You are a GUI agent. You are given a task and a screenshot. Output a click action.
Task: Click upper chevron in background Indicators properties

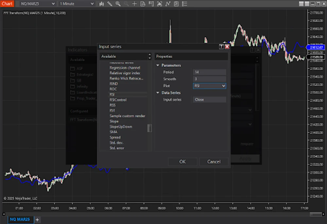[250, 110]
